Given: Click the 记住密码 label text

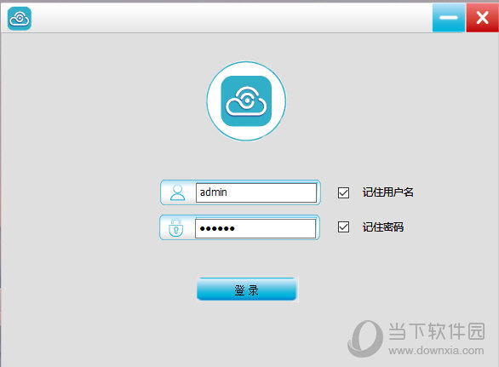Looking at the screenshot, I should tap(383, 227).
